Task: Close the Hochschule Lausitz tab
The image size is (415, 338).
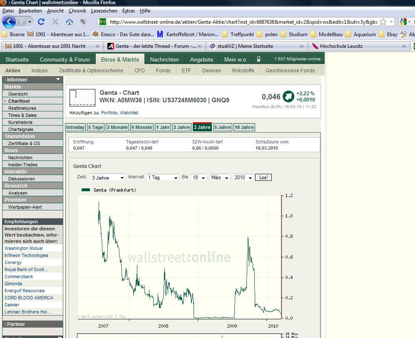Action: [404, 46]
